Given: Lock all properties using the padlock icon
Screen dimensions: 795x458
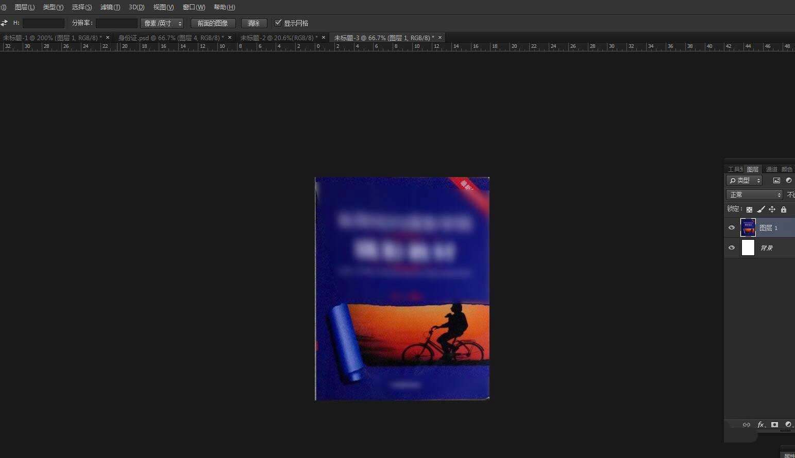Looking at the screenshot, I should pos(784,209).
